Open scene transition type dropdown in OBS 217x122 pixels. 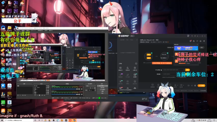pyautogui.click(x=91, y=86)
